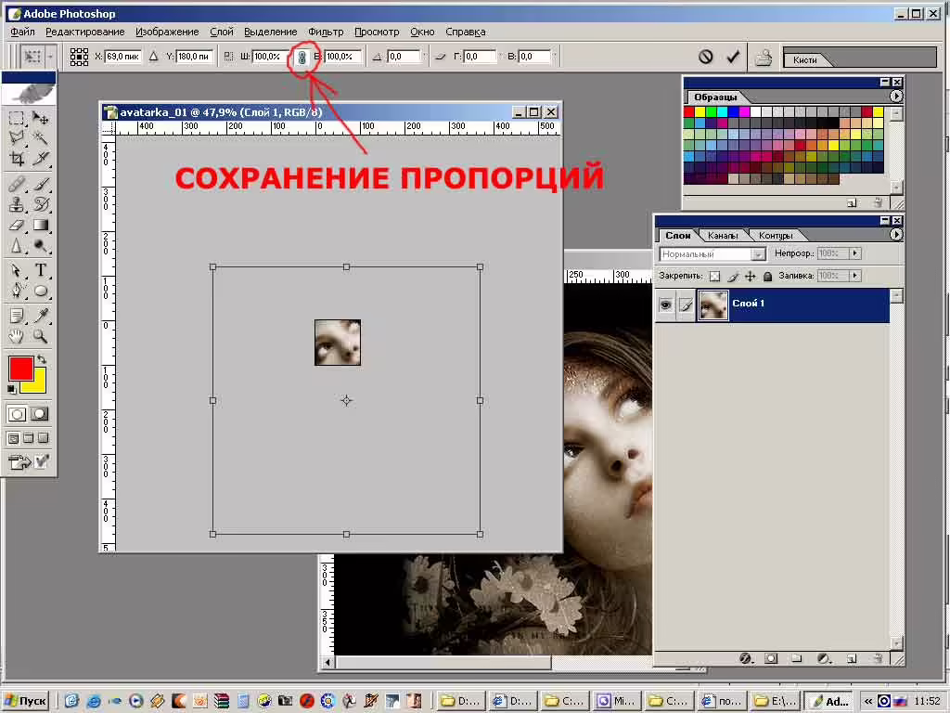Open Layers palette flyout menu arrow

pos(896,235)
